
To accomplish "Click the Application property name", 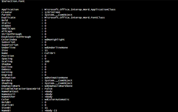I will 10,10.
